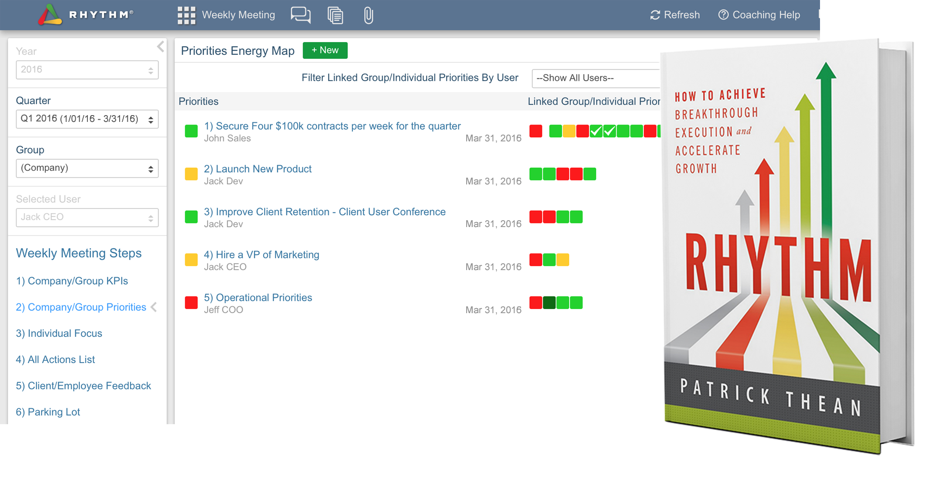Viewport: 936px width, 484px height.
Task: Open the Quarter Q1 2016 dropdown
Action: click(x=87, y=119)
